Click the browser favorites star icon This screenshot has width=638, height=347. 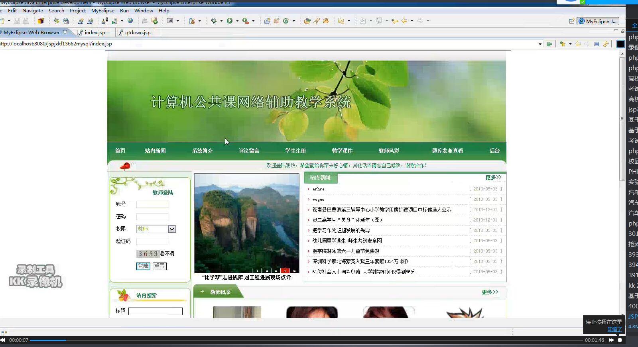coord(562,44)
